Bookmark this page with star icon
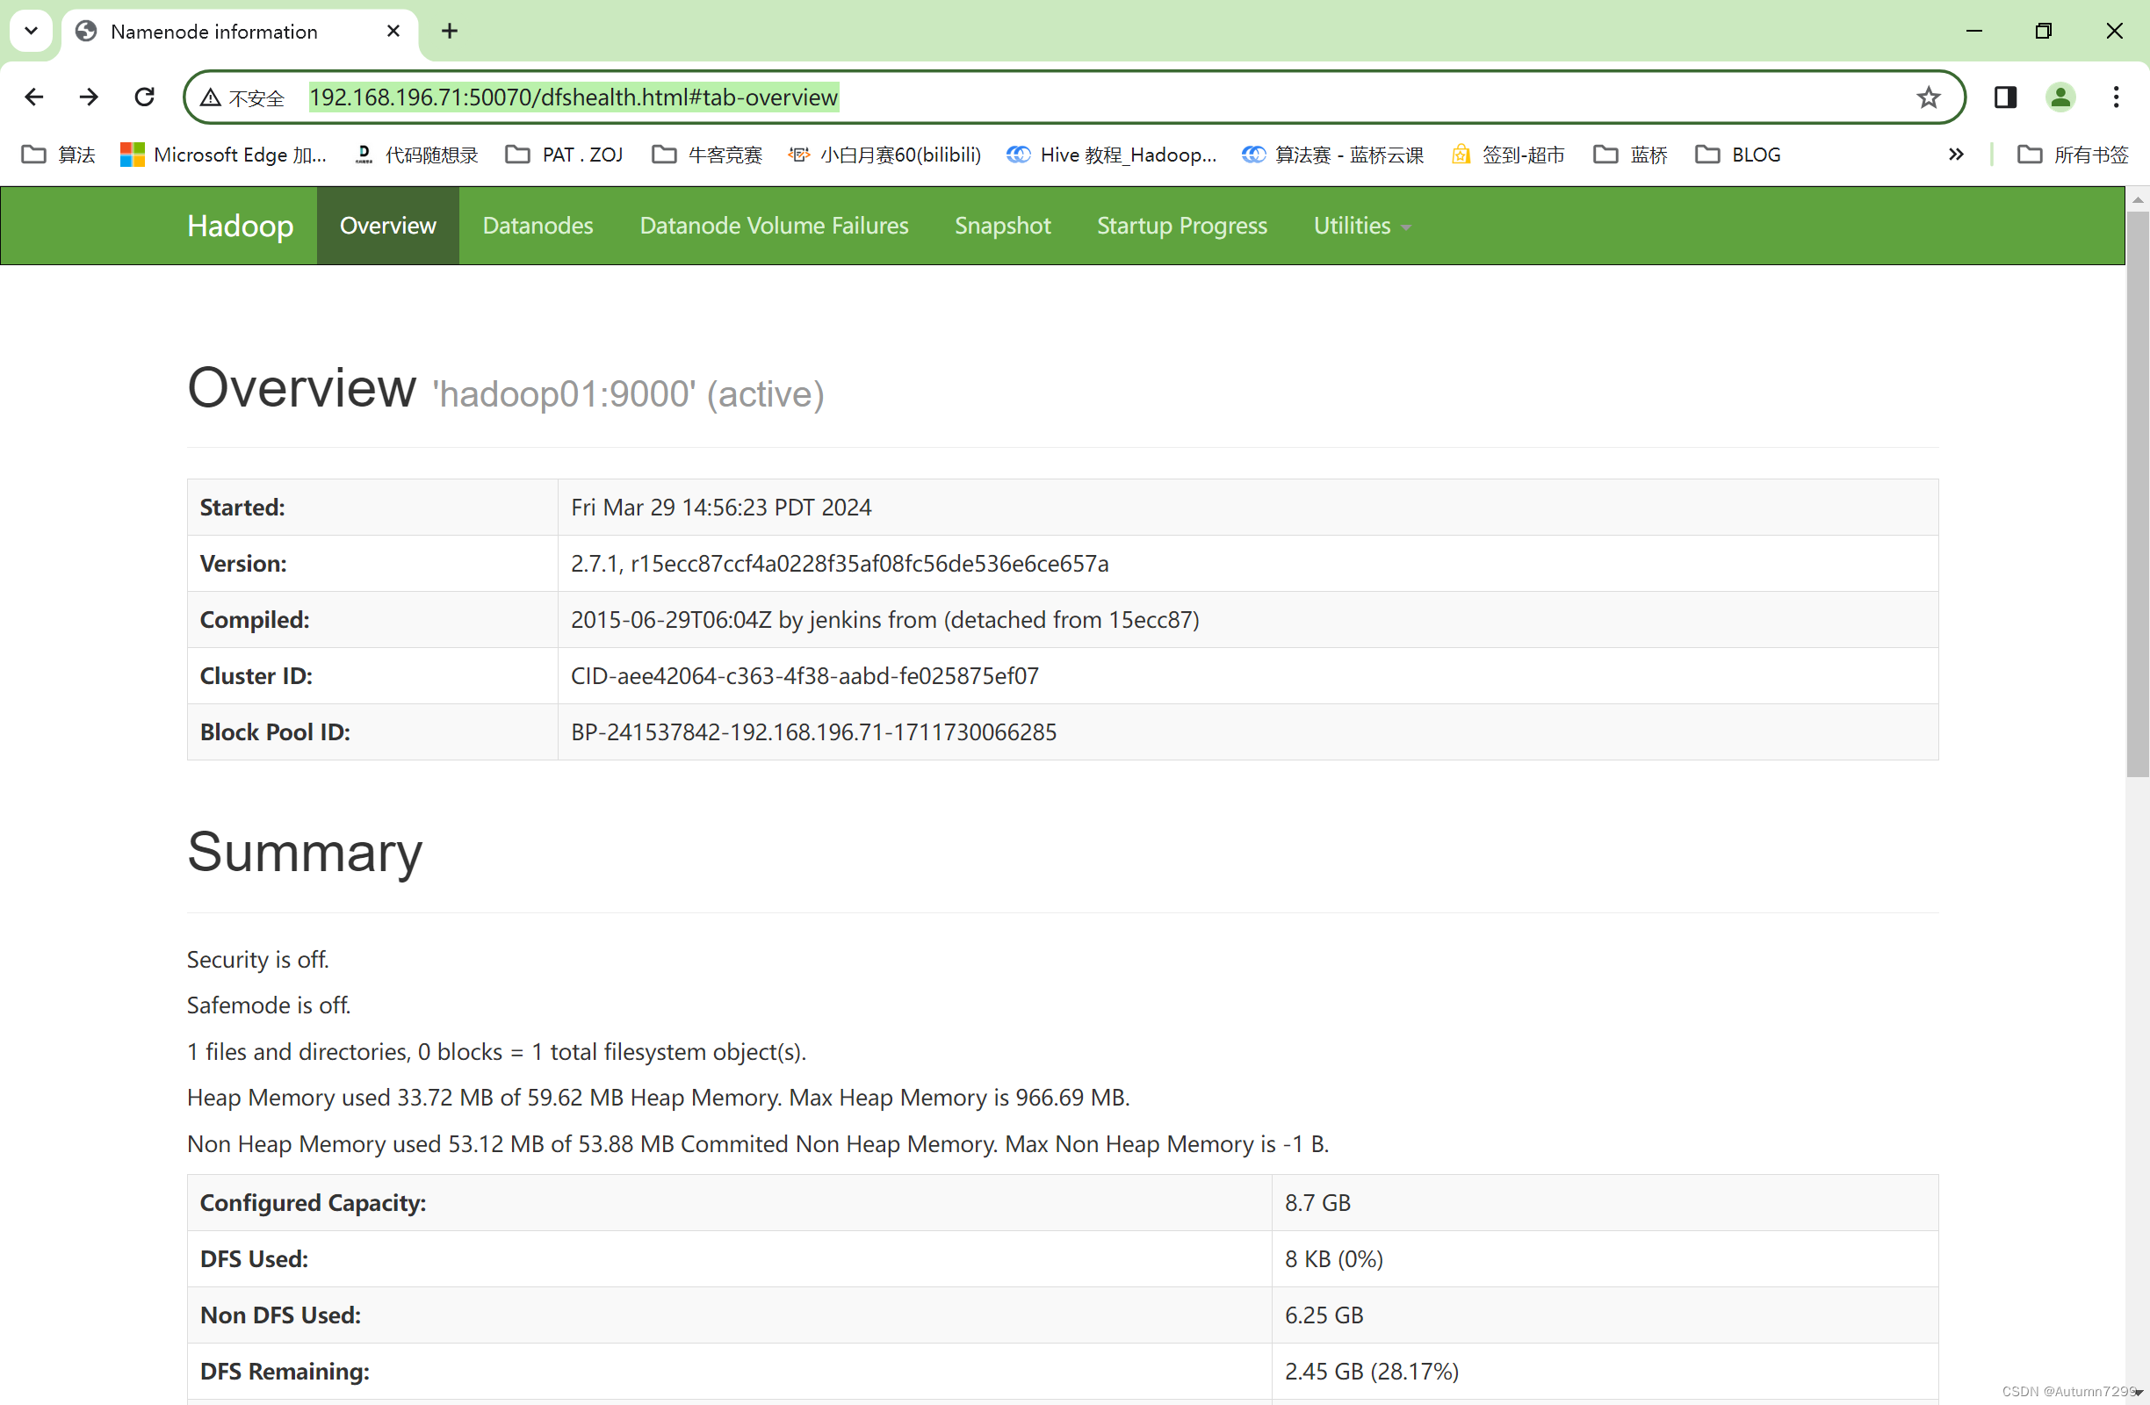This screenshot has height=1405, width=2150. tap(1929, 97)
